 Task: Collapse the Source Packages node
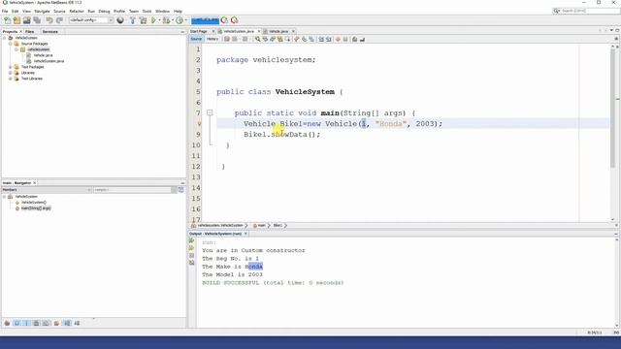(x=11, y=44)
